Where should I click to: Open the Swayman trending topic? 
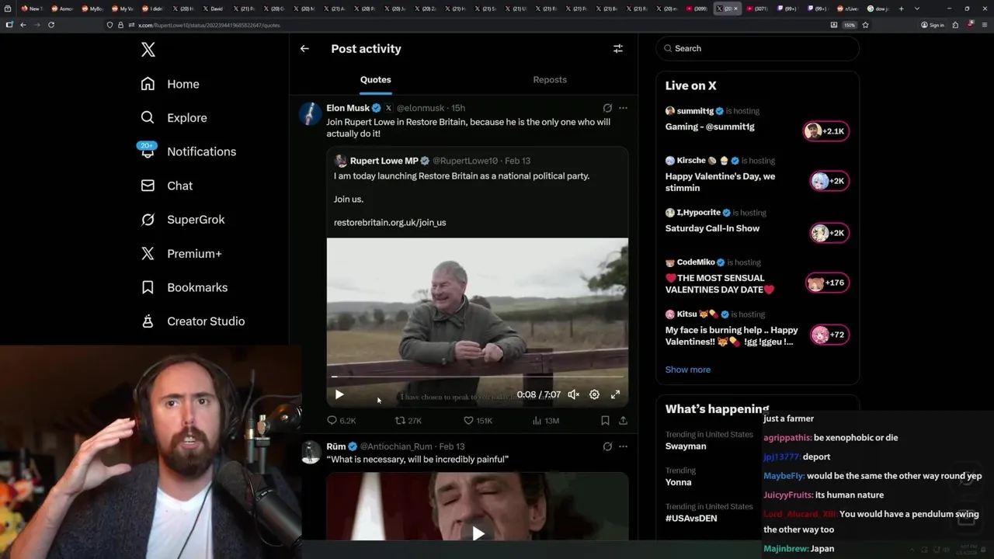[x=686, y=446]
